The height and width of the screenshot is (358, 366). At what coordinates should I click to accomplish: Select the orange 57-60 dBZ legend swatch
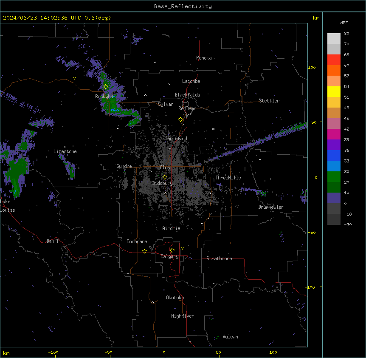[334, 70]
